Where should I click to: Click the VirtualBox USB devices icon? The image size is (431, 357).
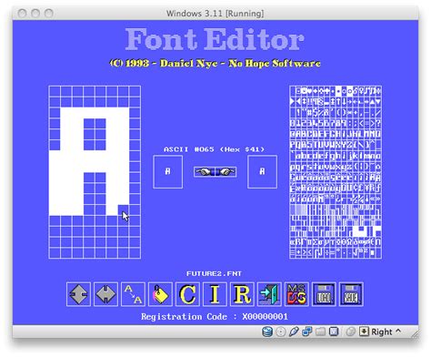pos(294,331)
